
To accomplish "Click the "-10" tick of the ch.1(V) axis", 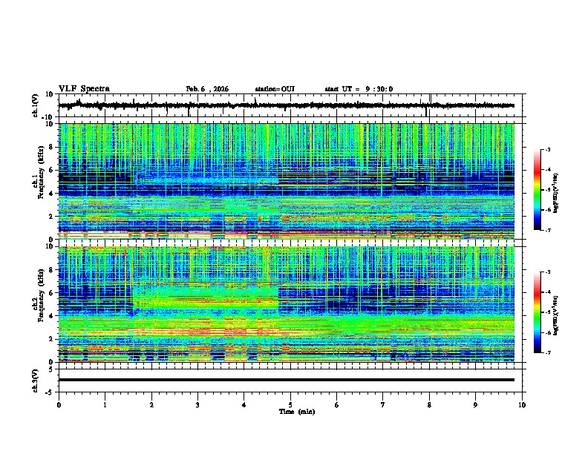I will point(48,117).
